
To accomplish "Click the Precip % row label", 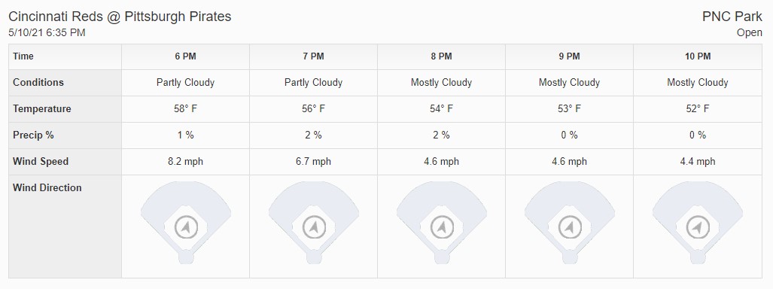I will pos(34,135).
